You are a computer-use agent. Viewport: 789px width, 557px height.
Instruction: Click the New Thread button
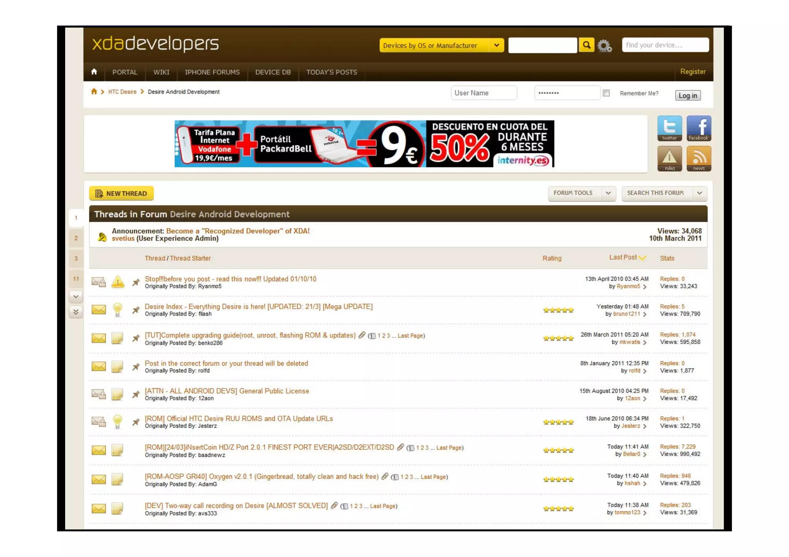[x=121, y=193]
